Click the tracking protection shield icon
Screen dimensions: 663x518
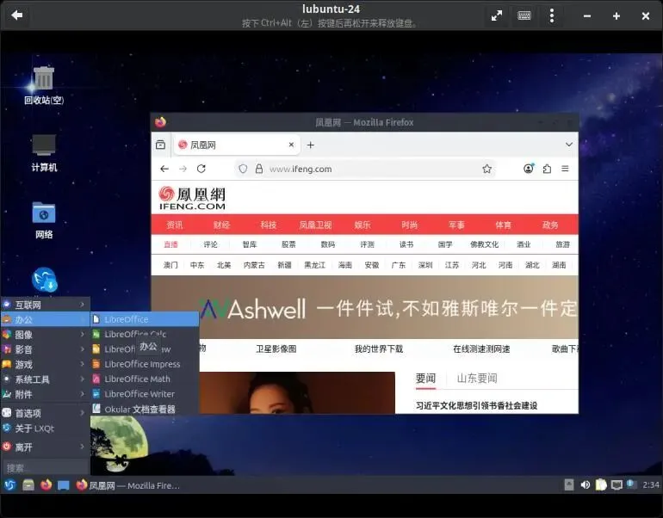(x=243, y=169)
